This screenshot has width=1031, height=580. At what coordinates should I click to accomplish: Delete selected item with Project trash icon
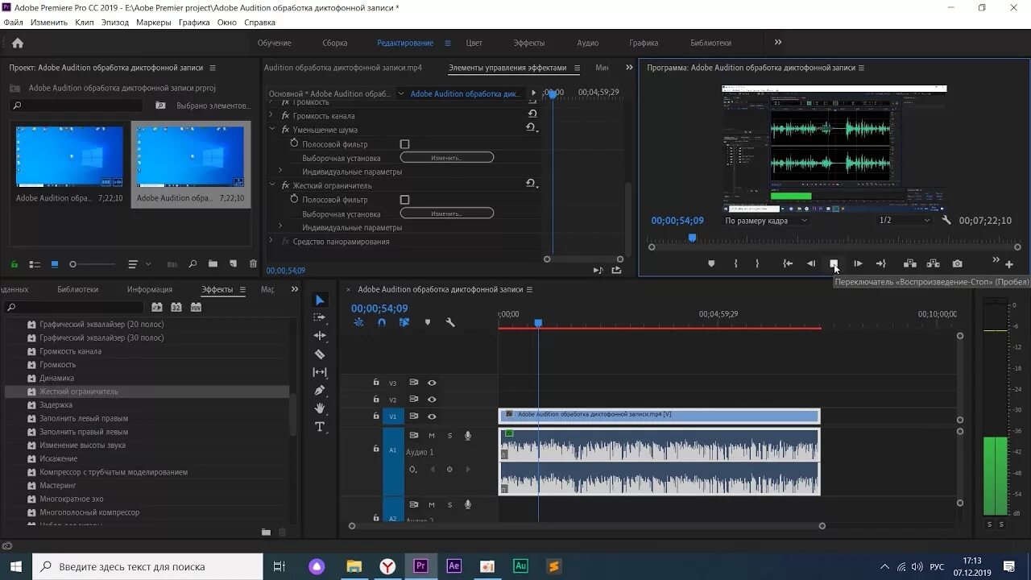[x=253, y=264]
